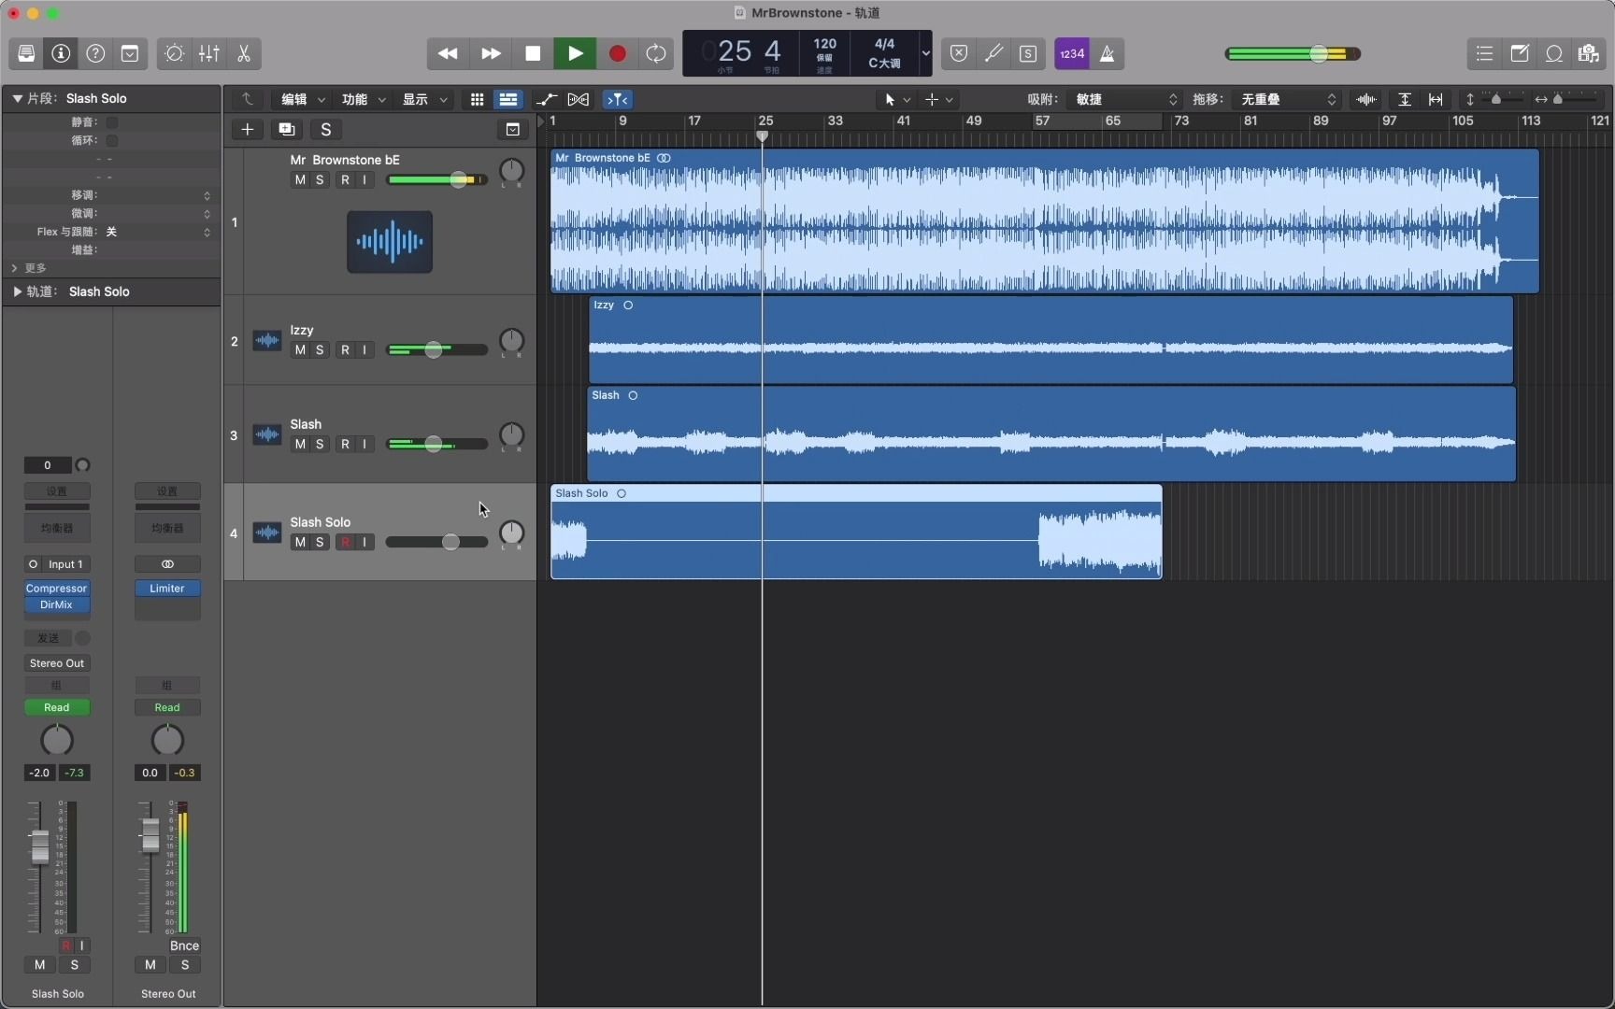Solo the Slash track
Screen dimensions: 1615x1009
tap(320, 445)
